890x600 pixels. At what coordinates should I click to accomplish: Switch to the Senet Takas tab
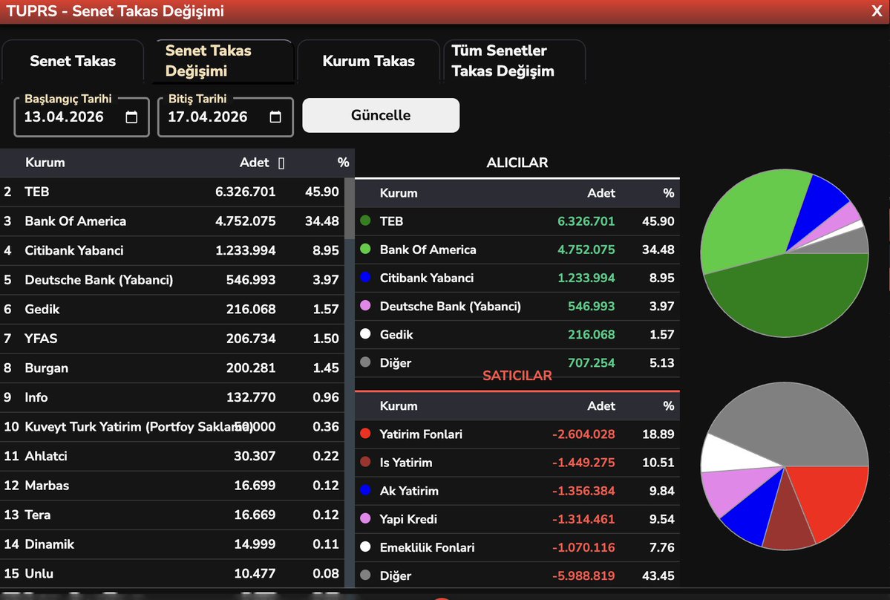click(x=73, y=62)
